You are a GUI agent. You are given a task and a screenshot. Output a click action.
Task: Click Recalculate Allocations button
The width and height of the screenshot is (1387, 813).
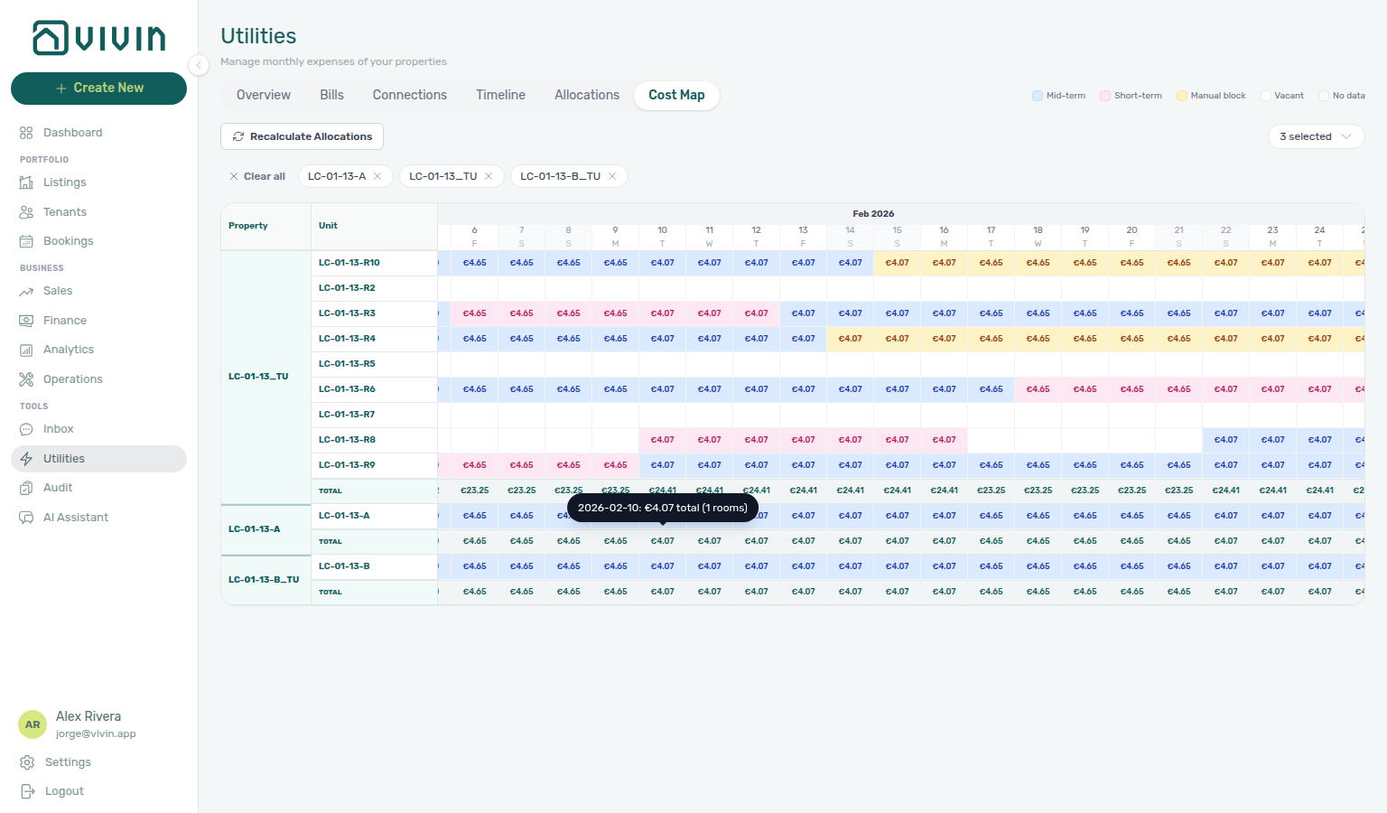coord(302,136)
